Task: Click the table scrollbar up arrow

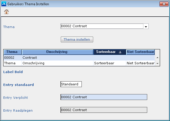Action: click(x=157, y=58)
